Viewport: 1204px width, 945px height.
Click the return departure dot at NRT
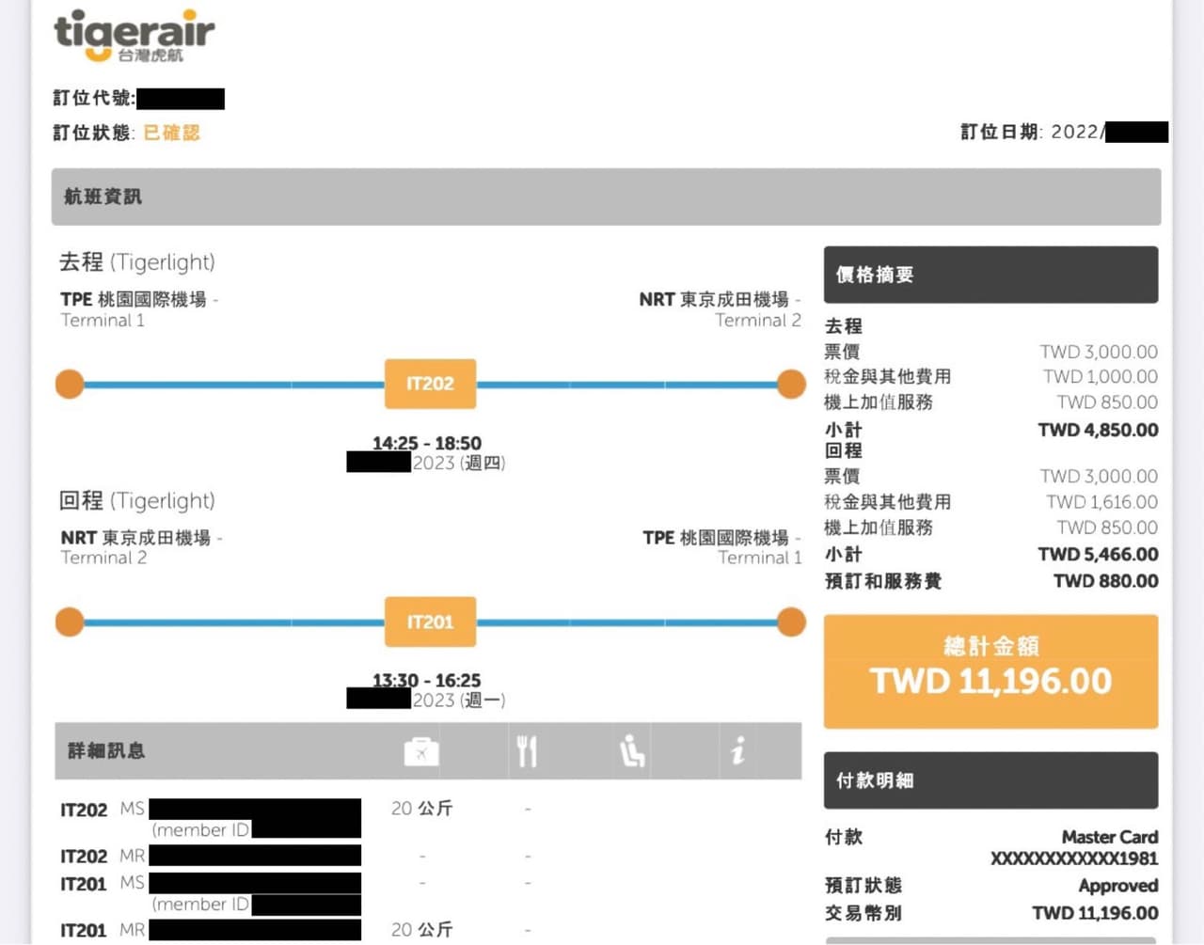point(70,622)
